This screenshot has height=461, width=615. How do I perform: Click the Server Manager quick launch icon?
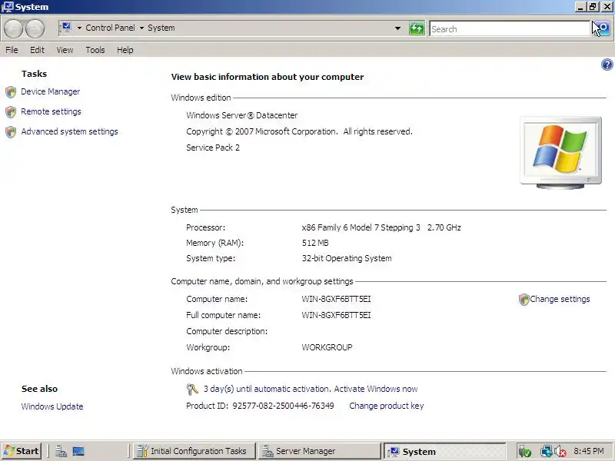[x=61, y=451]
